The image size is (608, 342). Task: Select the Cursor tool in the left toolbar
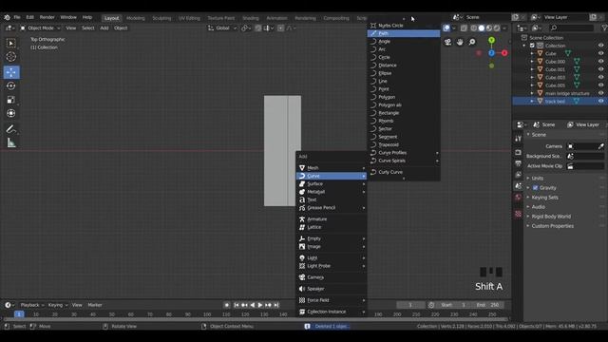click(x=11, y=57)
